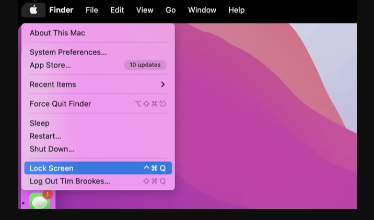Open the Edit menu
Viewport: 374px width, 220px height.
117,10
